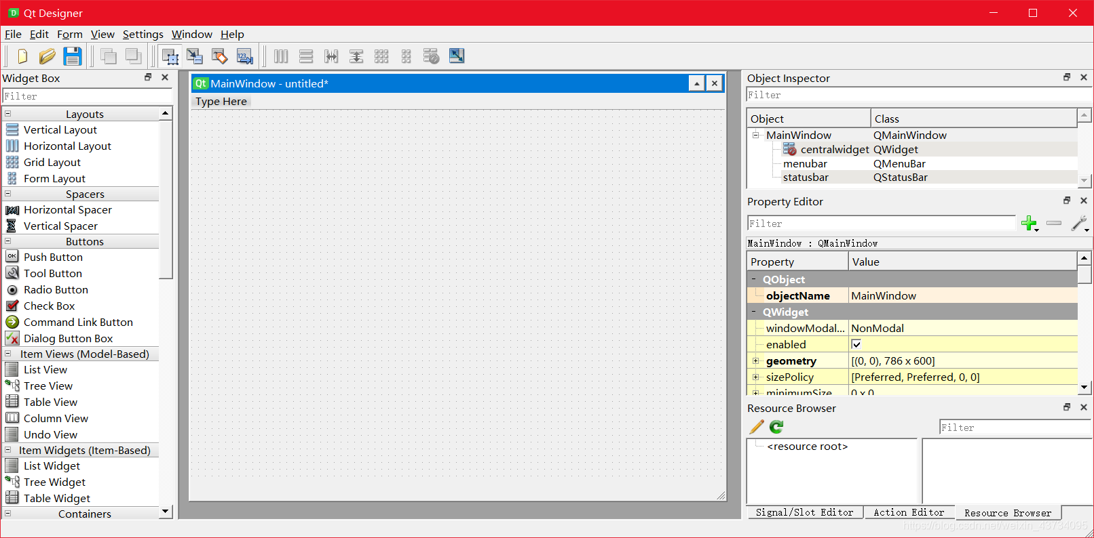
Task: Select Horizontal Spacer widget
Action: [x=67, y=209]
